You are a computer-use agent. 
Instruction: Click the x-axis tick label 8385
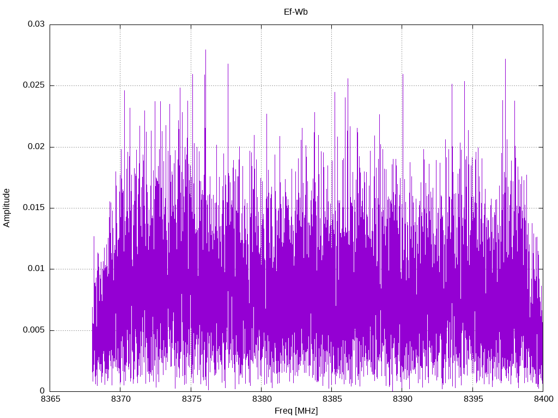tap(332, 399)
